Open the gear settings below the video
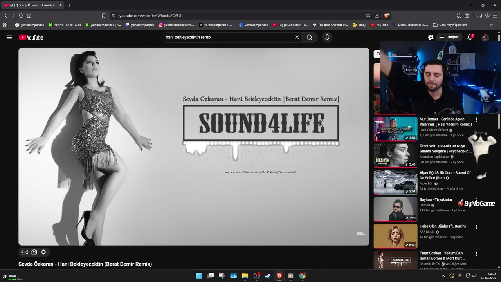The width and height of the screenshot is (501, 282). 43,252
